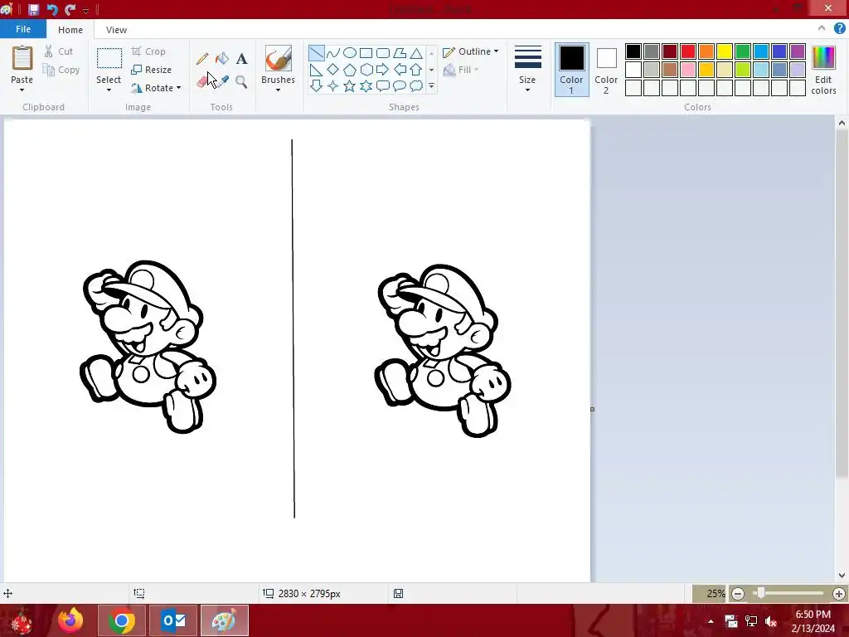The image size is (849, 637).
Task: Choose the Polygon shape
Action: point(400,52)
